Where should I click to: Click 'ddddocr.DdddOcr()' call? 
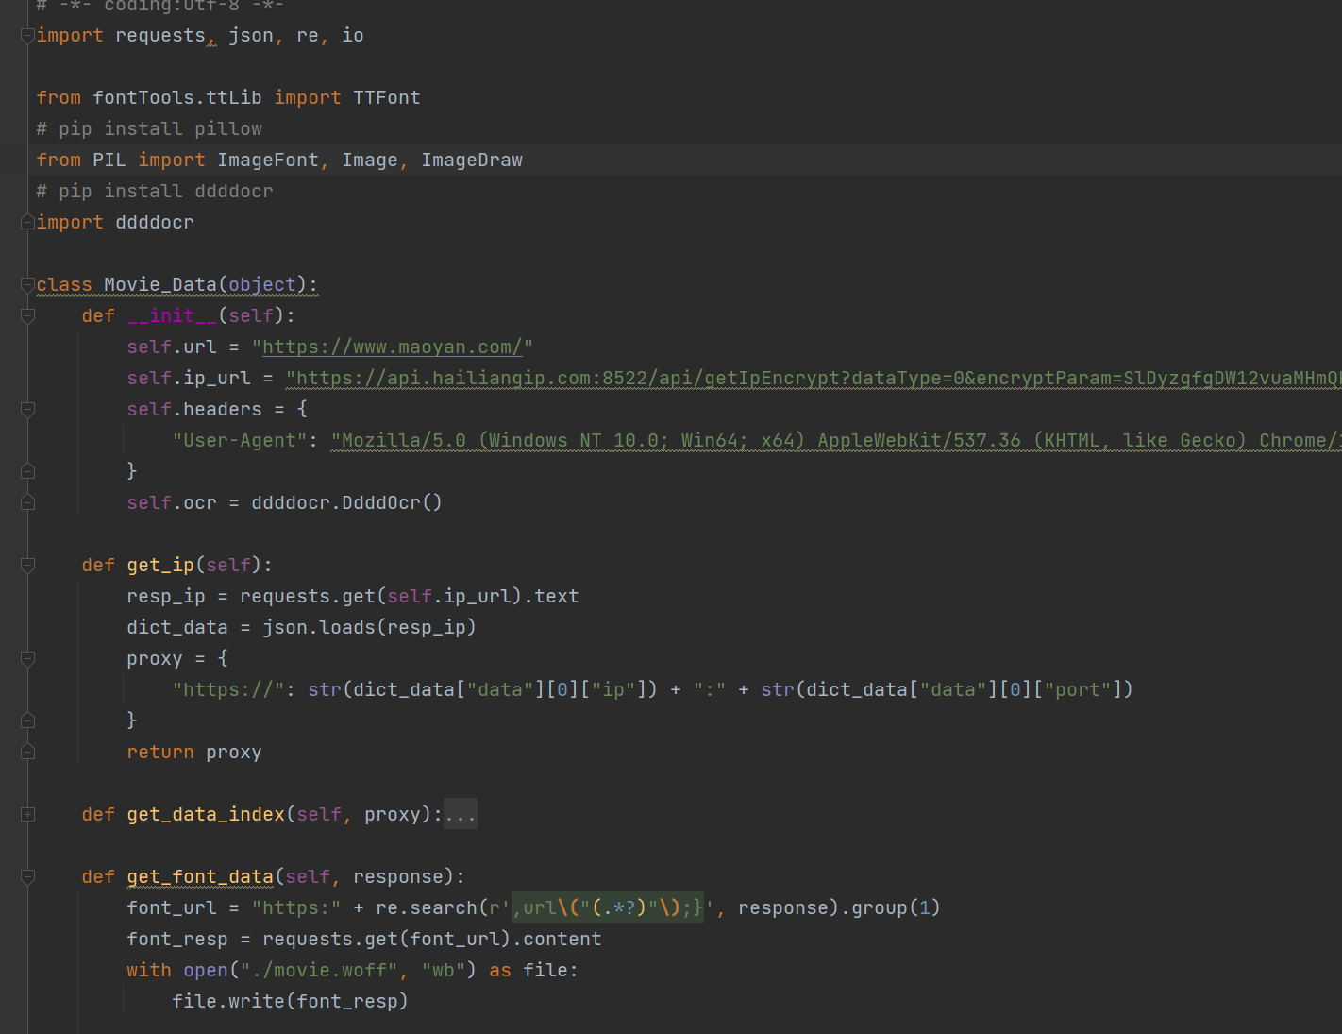(347, 503)
